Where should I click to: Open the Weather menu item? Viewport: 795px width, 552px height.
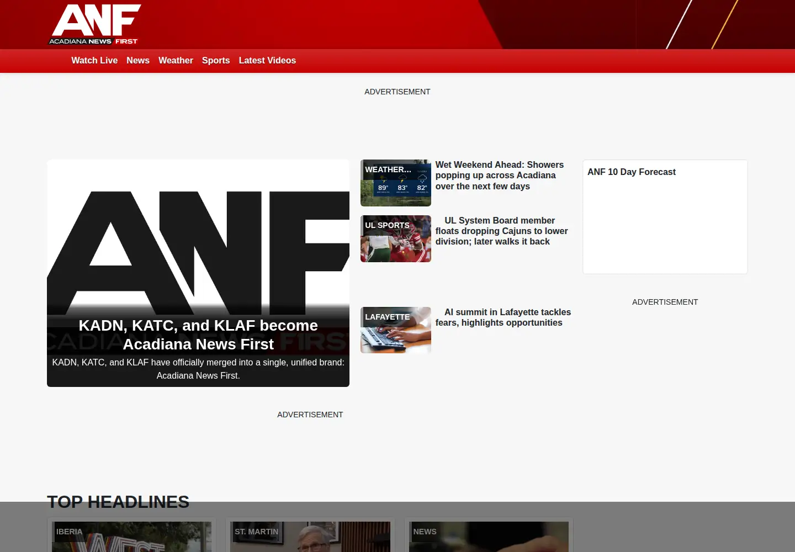176,61
